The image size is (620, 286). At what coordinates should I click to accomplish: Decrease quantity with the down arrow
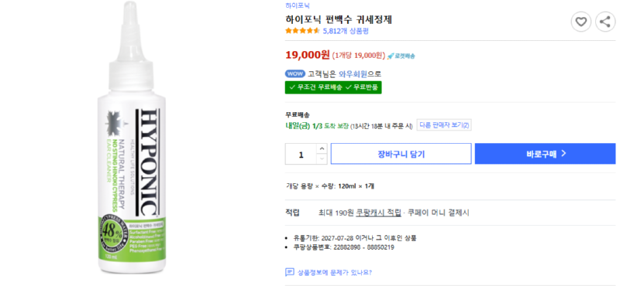[x=322, y=158]
